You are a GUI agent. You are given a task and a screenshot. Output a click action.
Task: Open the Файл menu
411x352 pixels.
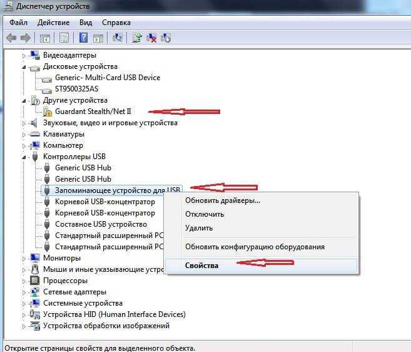[18, 23]
